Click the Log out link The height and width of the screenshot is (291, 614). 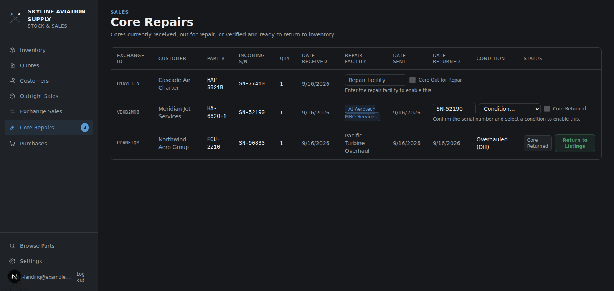pyautogui.click(x=80, y=277)
